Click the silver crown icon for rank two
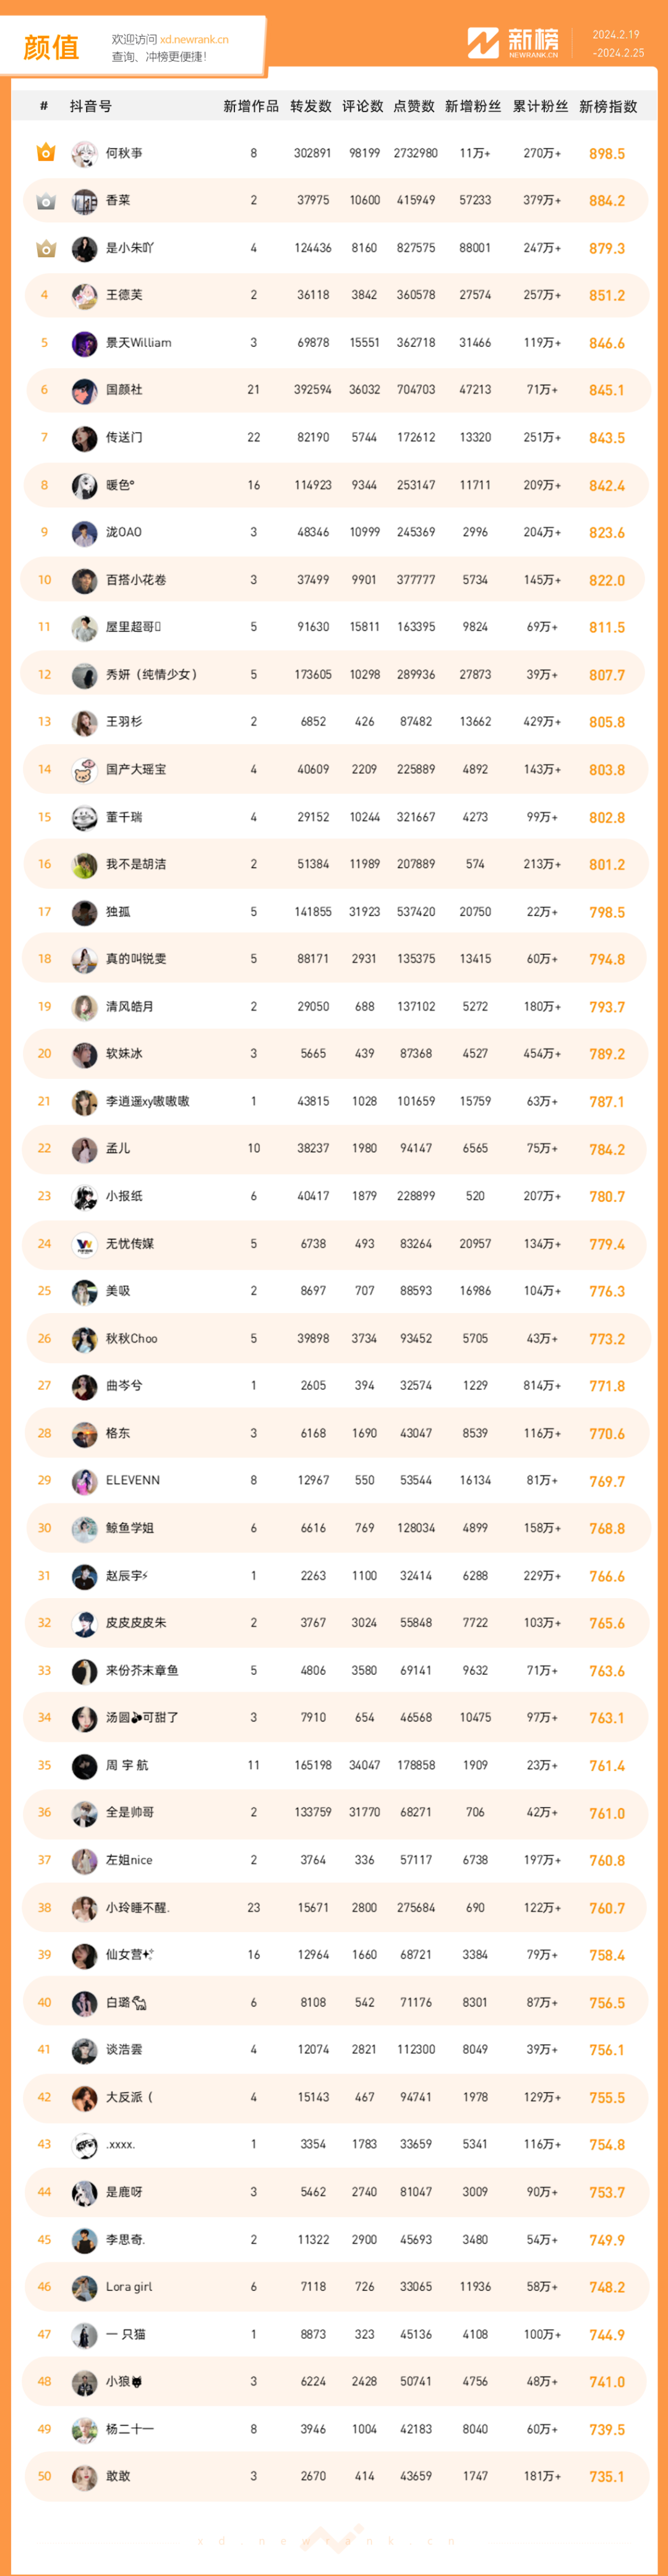Screen dimensions: 668x2576 (45, 201)
